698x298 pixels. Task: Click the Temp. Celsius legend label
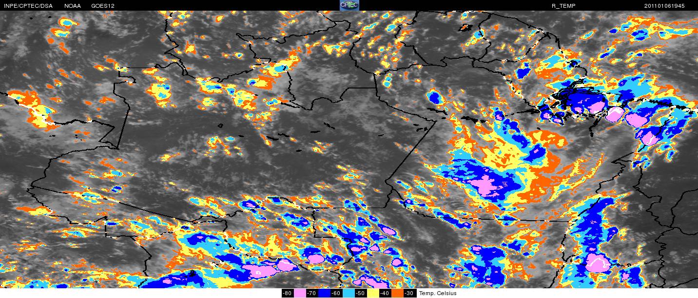(x=438, y=293)
